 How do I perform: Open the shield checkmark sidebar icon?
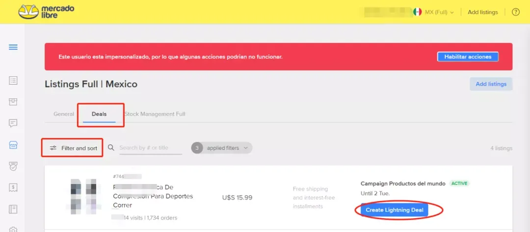13,166
